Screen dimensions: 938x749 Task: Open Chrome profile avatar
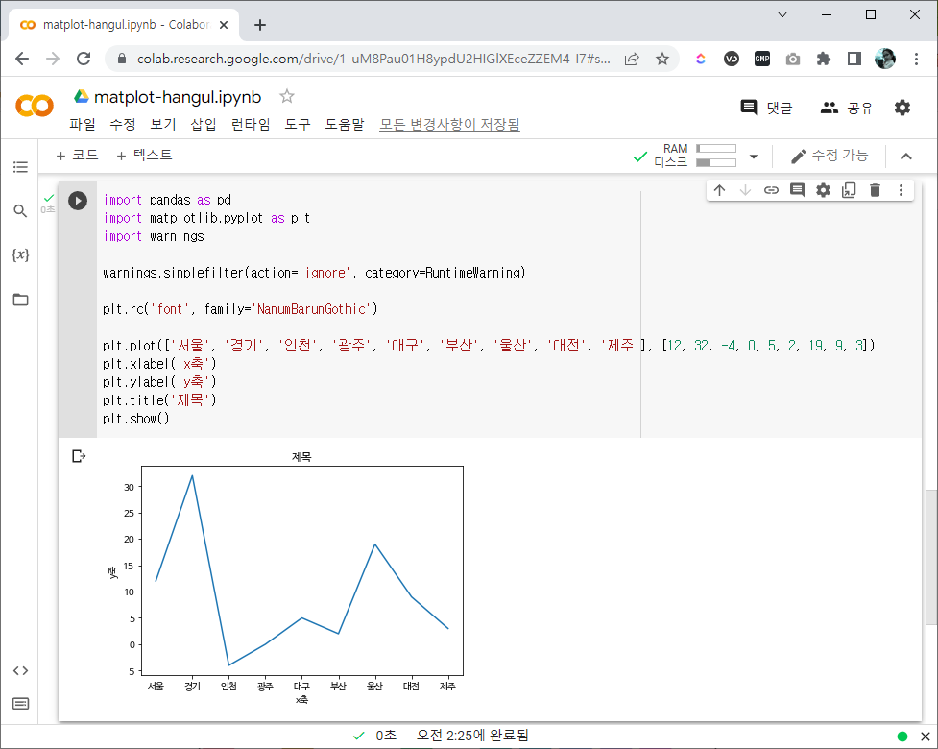coord(885,59)
